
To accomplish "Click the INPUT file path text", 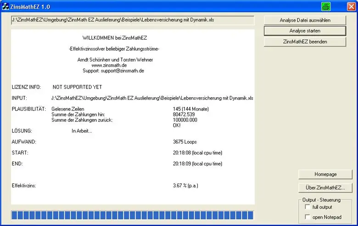I will coord(152,98).
